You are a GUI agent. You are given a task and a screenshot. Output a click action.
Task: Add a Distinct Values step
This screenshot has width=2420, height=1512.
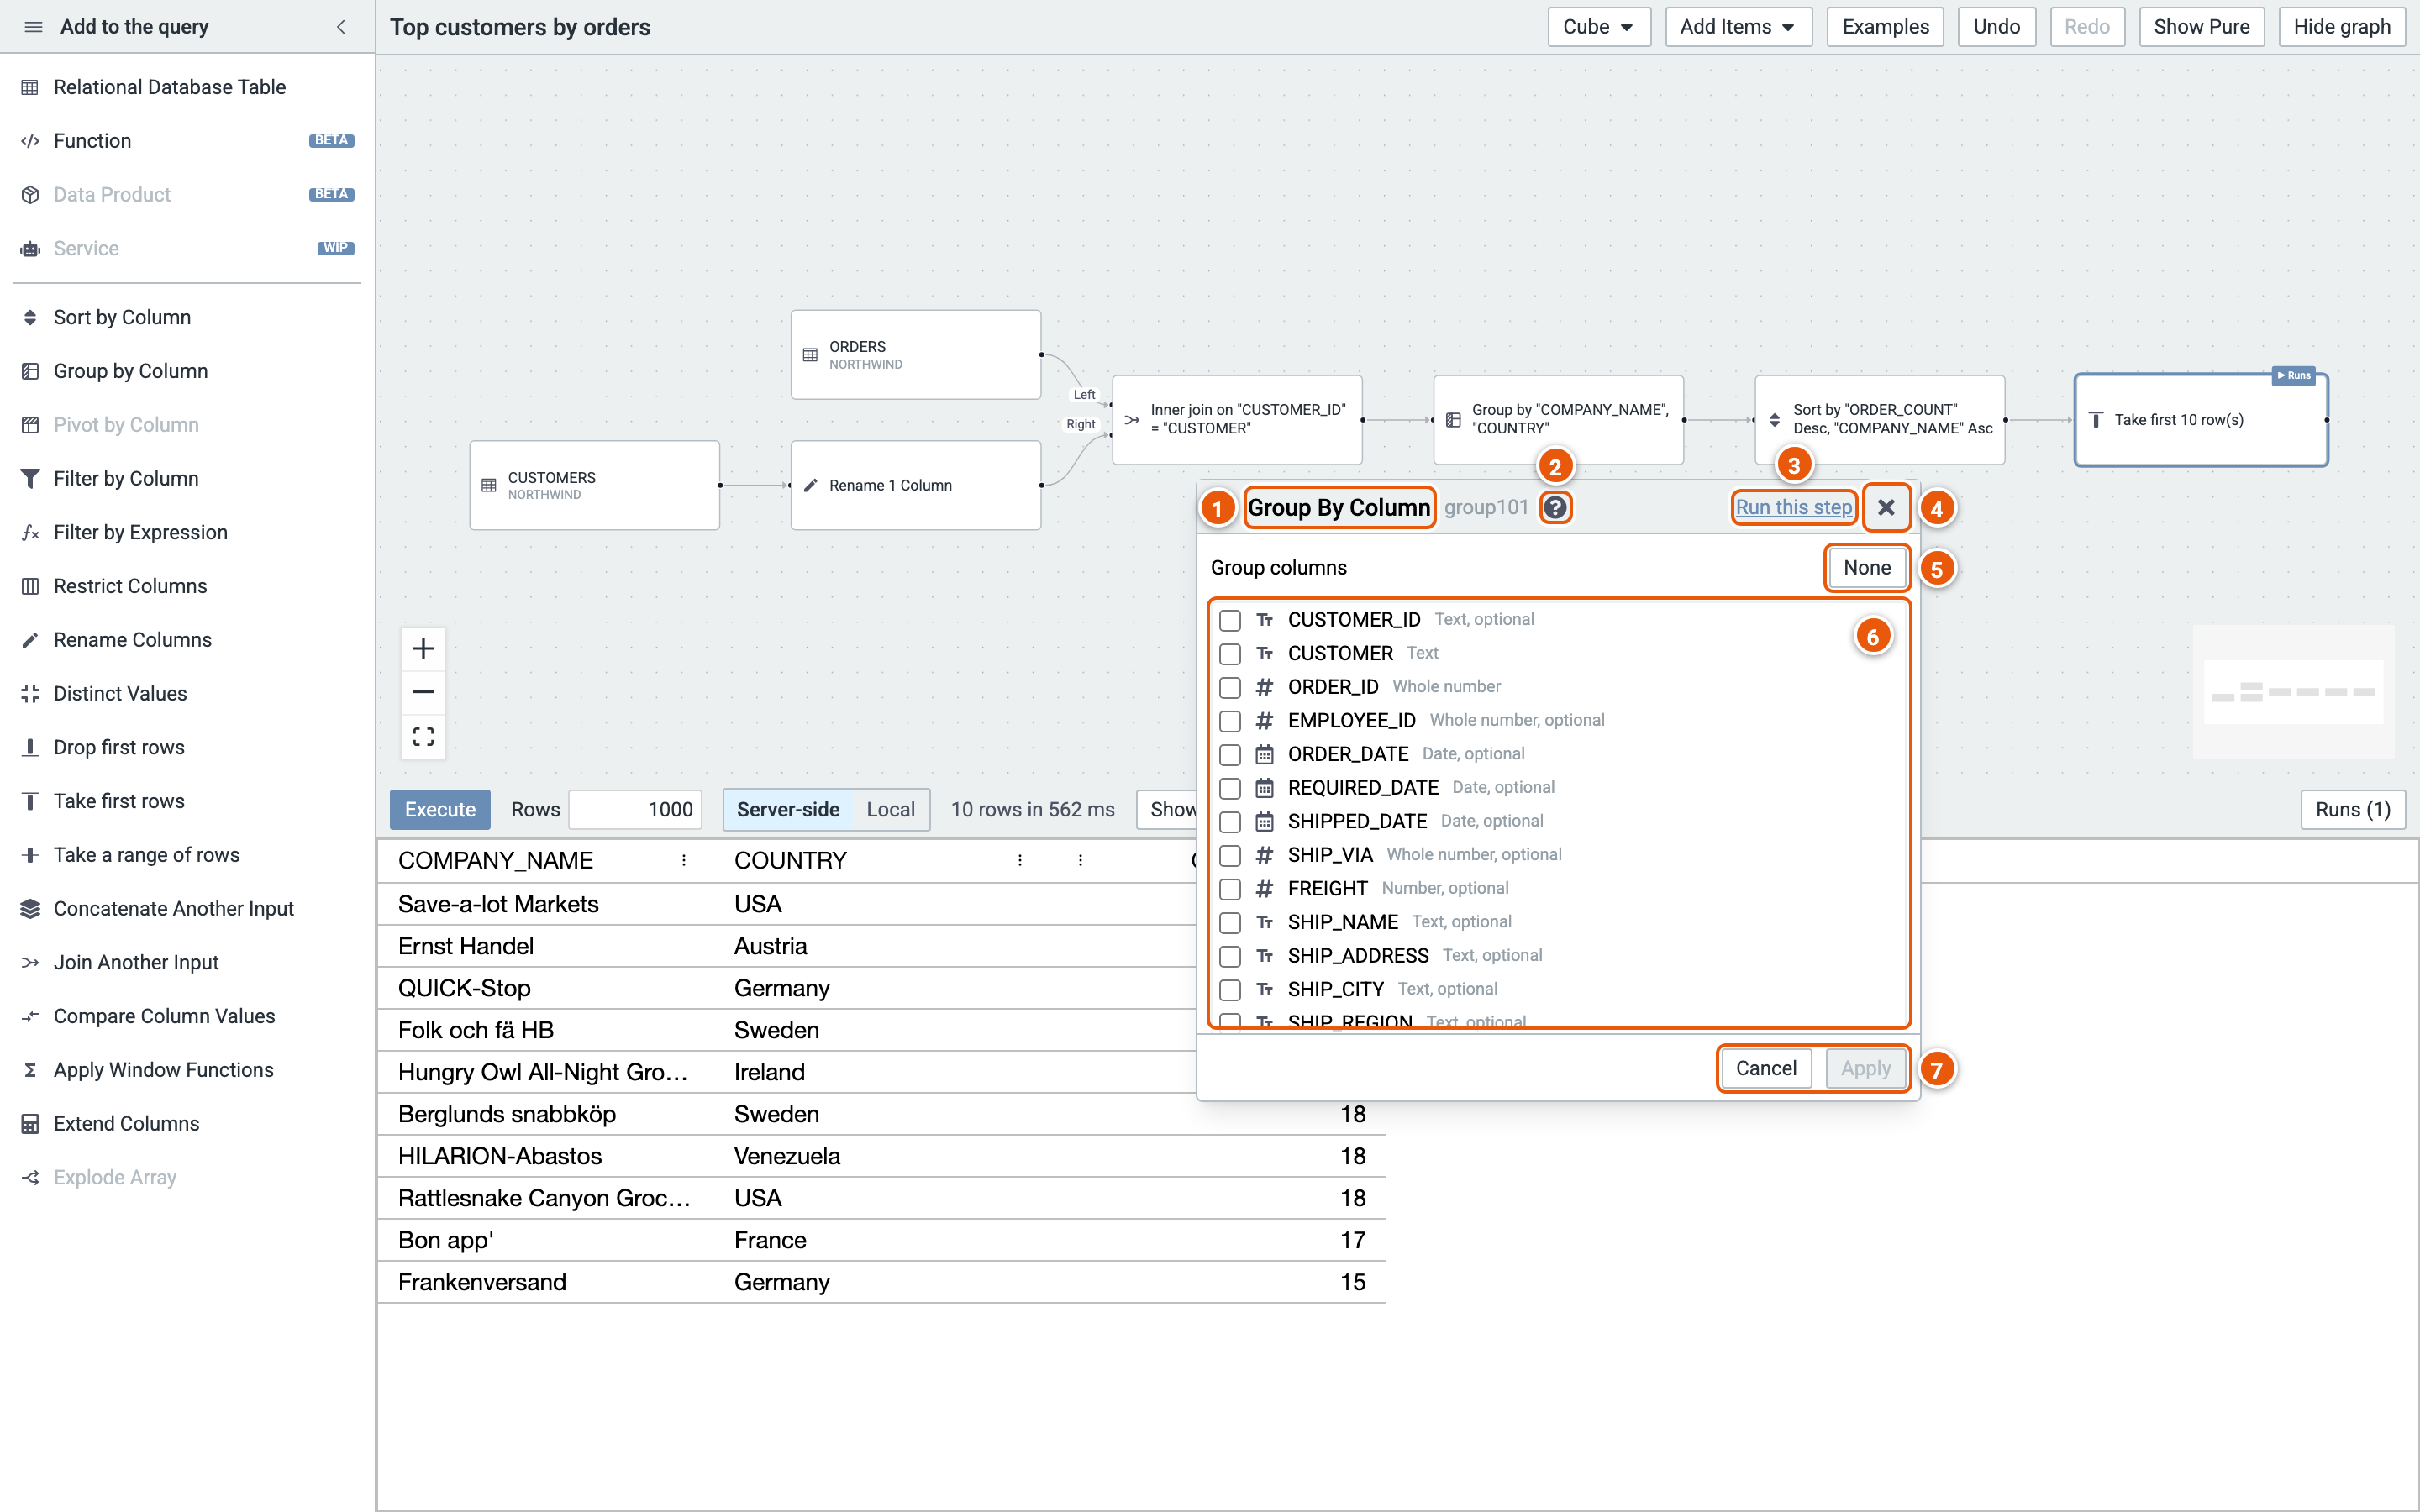pos(187,693)
